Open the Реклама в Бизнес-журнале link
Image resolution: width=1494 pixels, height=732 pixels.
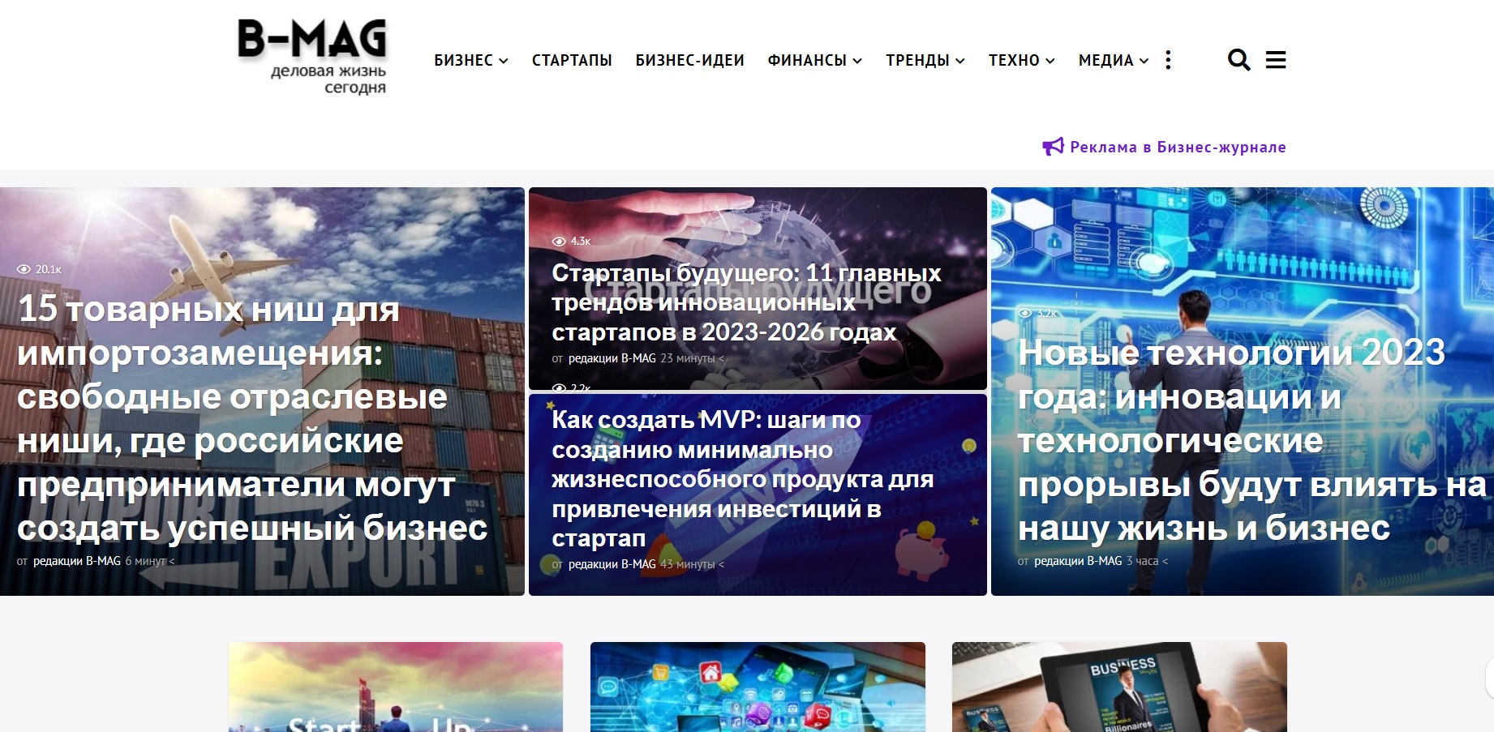pyautogui.click(x=1178, y=147)
